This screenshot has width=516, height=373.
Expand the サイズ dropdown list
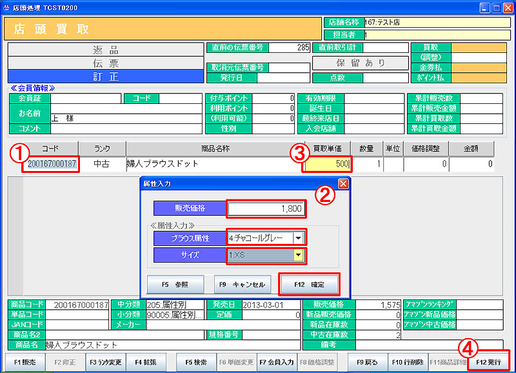coord(297,256)
